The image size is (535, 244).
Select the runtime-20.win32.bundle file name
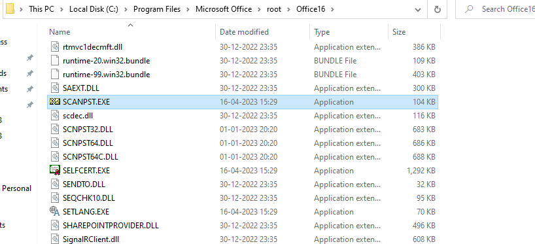point(107,61)
